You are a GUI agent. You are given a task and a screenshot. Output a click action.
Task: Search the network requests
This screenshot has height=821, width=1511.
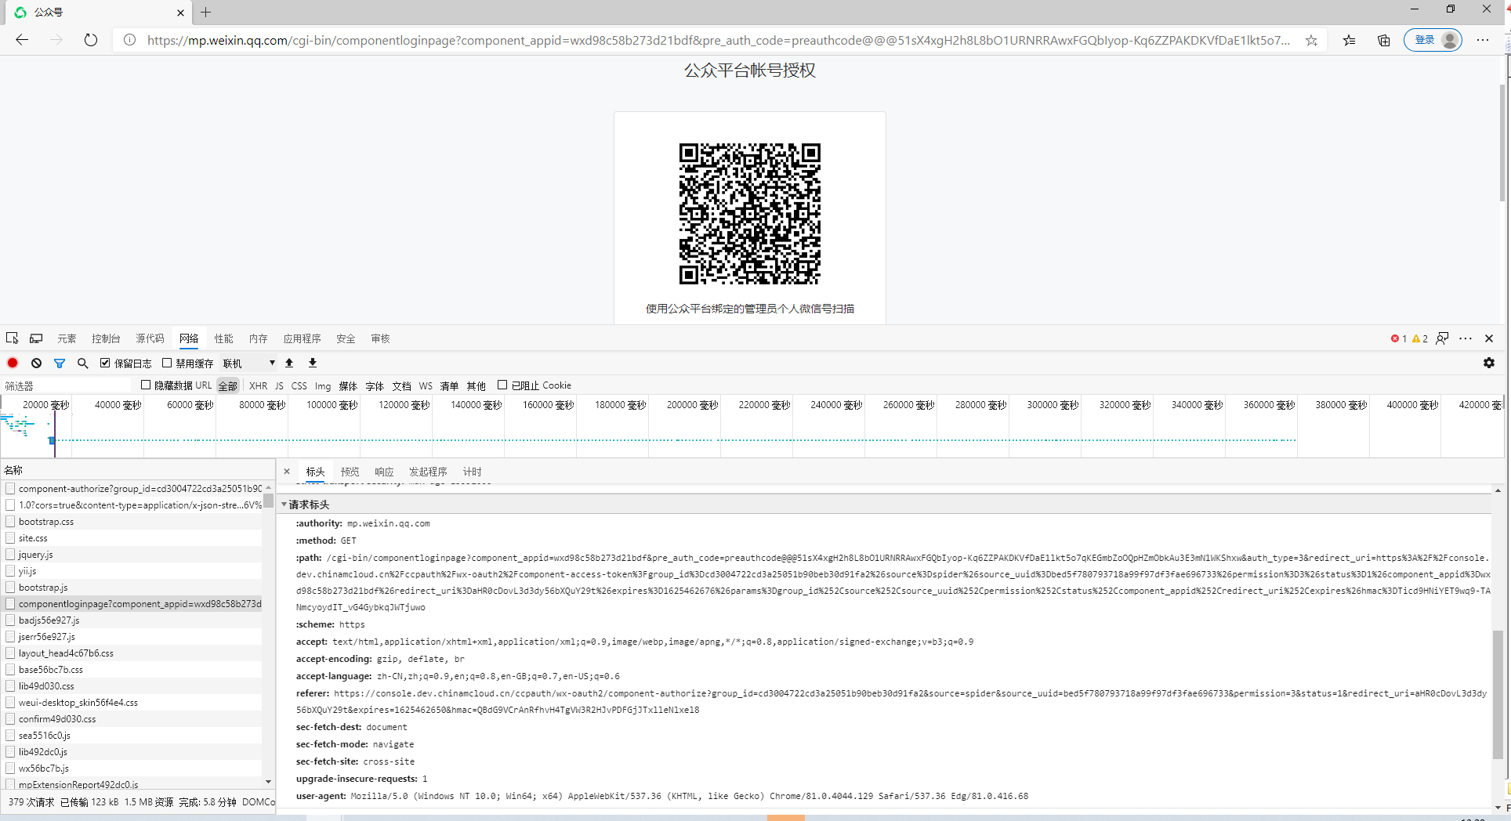(83, 363)
